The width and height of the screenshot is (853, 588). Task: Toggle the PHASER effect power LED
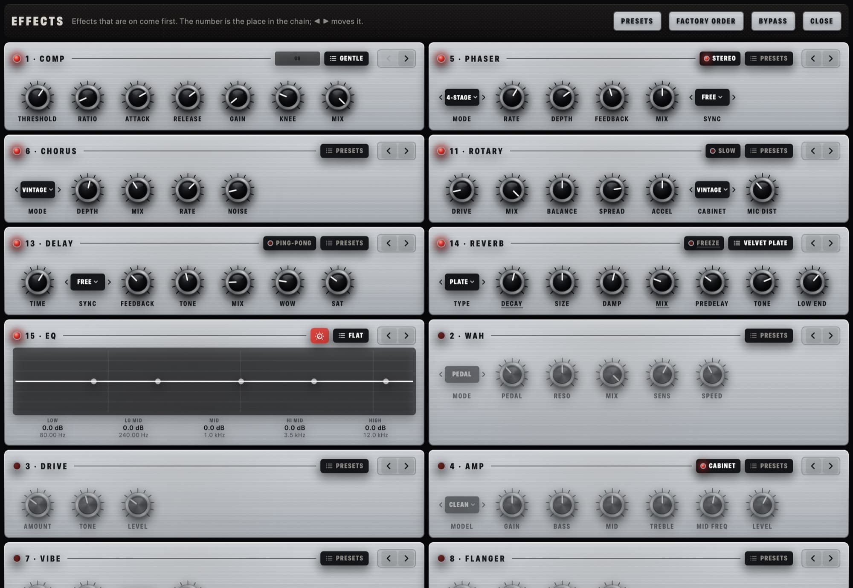[x=441, y=59]
